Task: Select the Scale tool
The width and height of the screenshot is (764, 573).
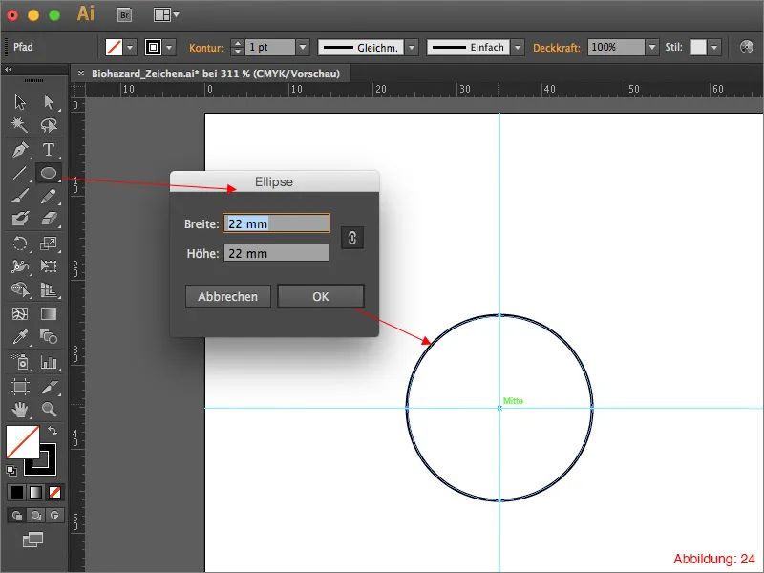Action: click(x=49, y=243)
